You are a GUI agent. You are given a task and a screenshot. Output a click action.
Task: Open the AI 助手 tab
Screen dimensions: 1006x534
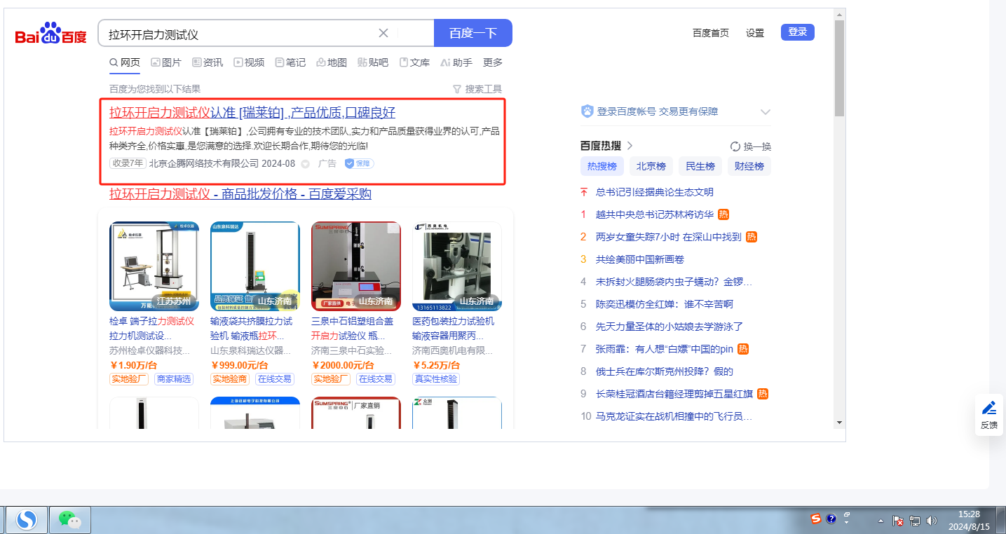click(x=456, y=62)
